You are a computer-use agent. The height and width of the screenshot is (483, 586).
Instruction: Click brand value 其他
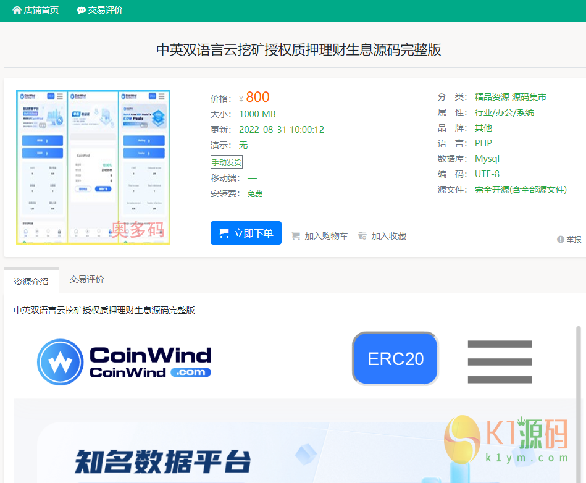click(x=483, y=128)
